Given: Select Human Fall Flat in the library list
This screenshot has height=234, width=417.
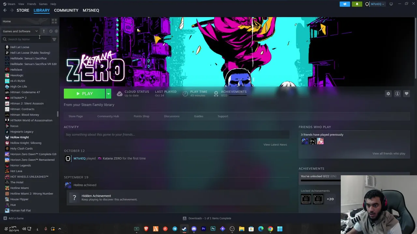Looking at the screenshot, I should coord(21,210).
